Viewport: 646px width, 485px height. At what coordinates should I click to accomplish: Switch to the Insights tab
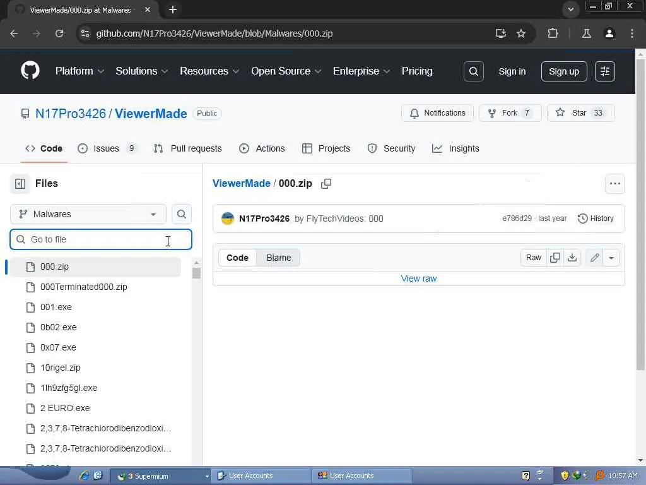click(x=455, y=148)
